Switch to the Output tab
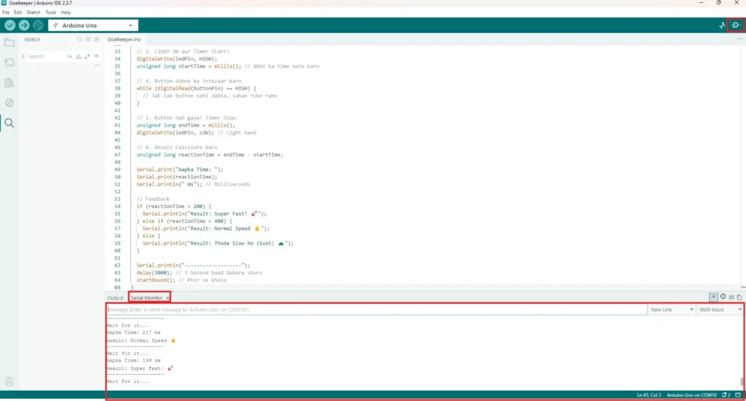746x401 pixels. (115, 298)
